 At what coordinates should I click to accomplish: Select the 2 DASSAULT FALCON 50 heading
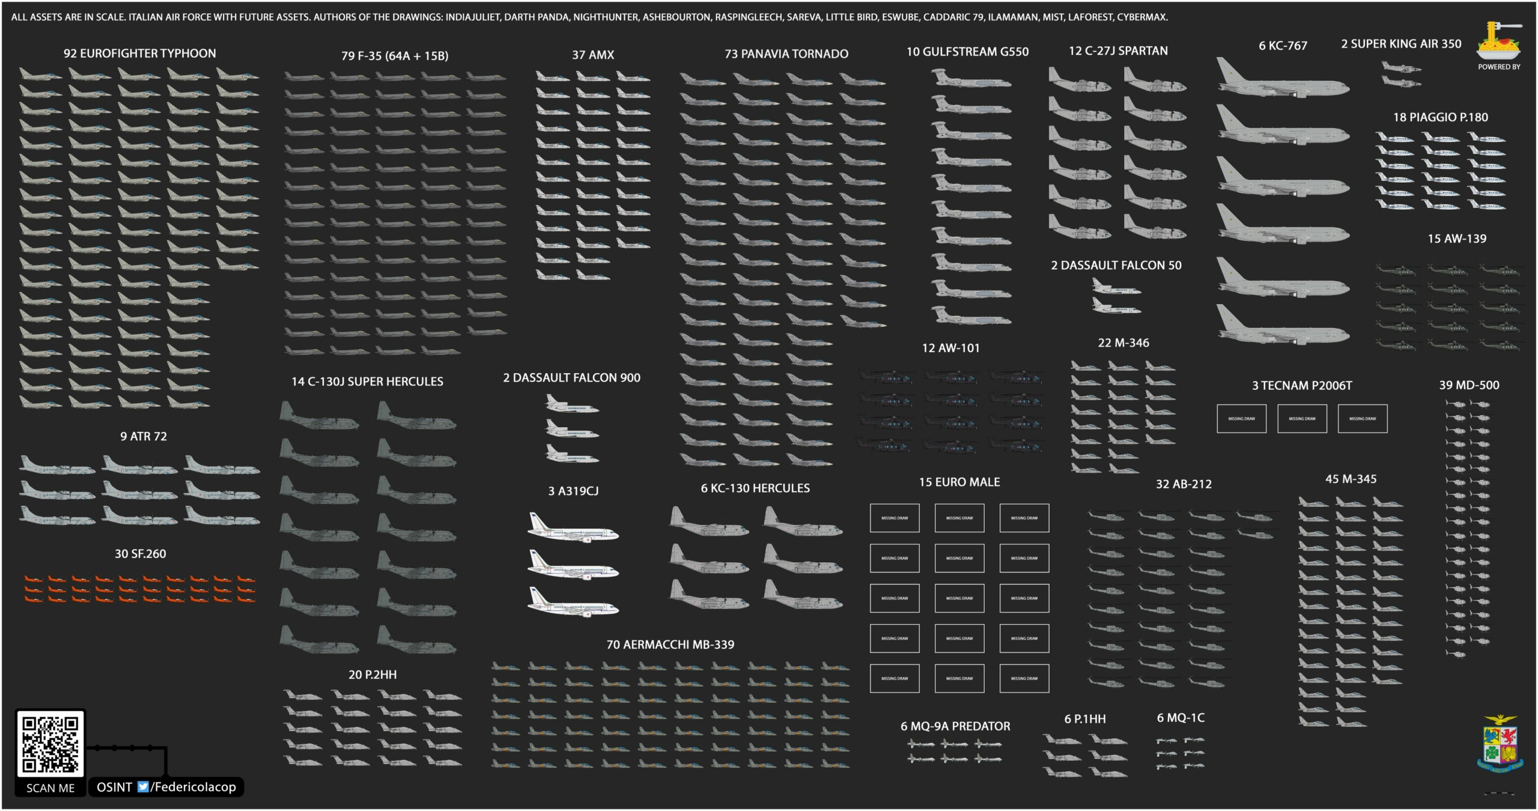tap(1116, 266)
